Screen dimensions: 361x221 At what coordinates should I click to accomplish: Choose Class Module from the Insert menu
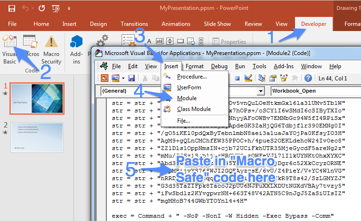click(x=195, y=109)
